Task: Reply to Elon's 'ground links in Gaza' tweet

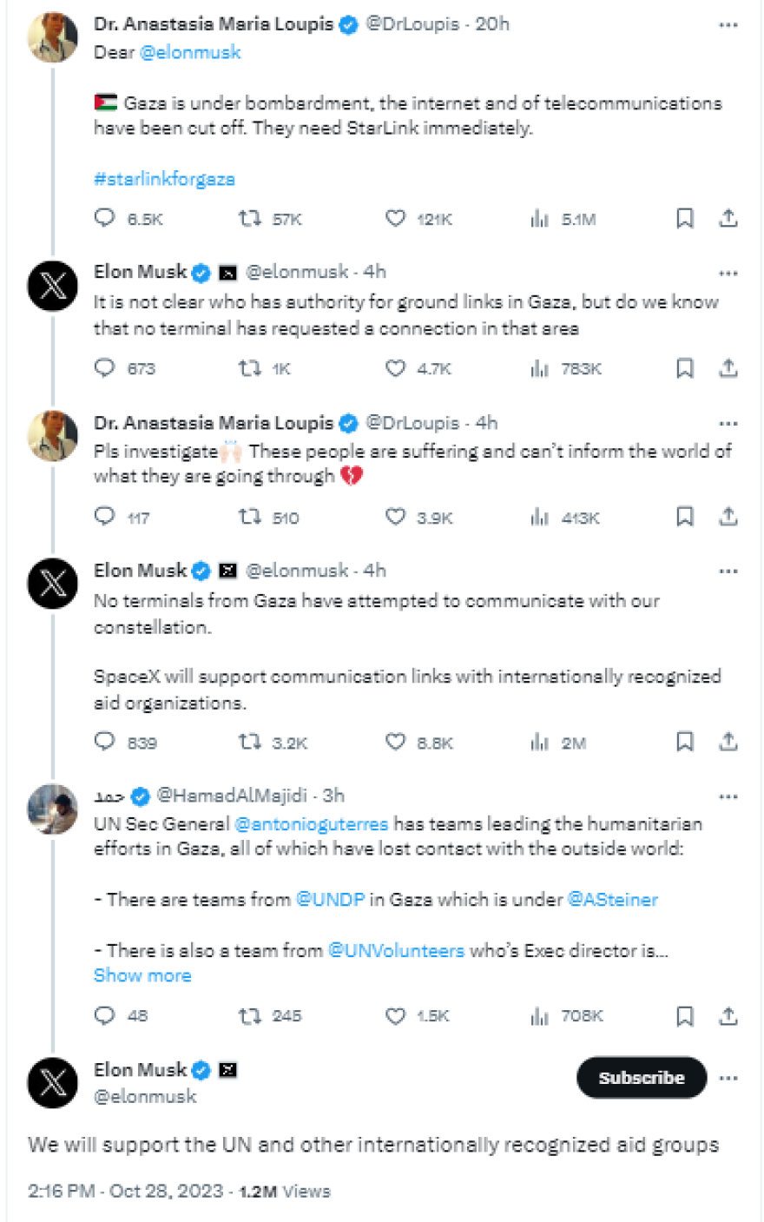Action: [x=104, y=368]
